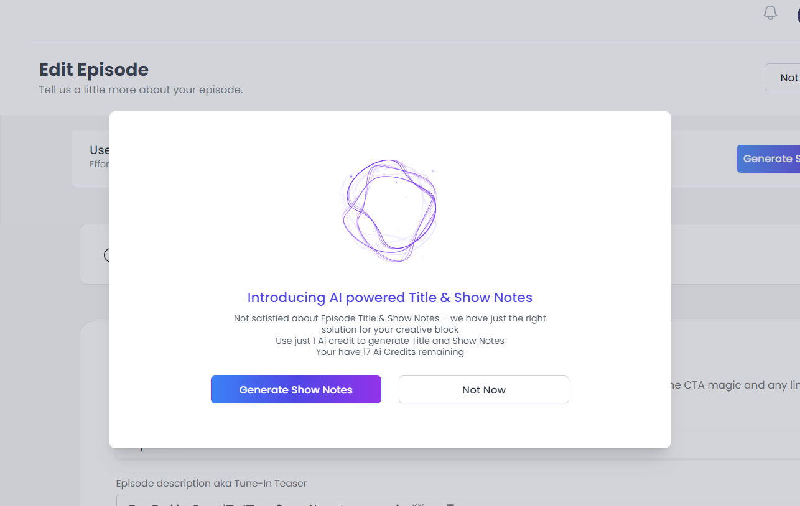Click the blockquote icon in the editor toolbar
Viewport: 800px width, 506px height.
(418, 504)
